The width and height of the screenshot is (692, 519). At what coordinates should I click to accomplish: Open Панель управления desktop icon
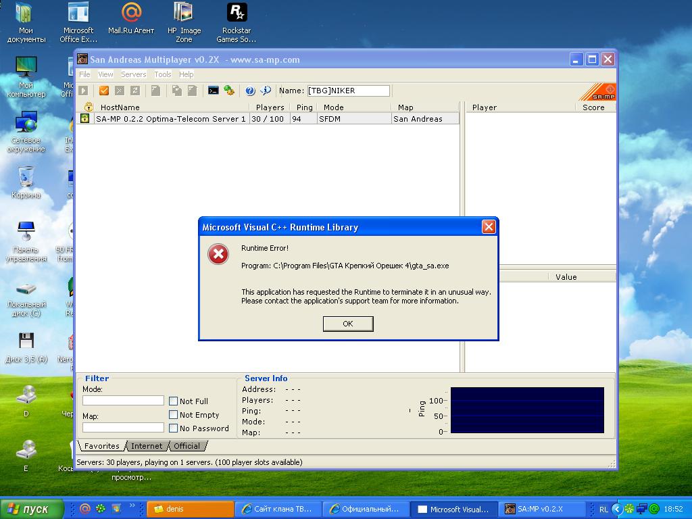tap(26, 242)
